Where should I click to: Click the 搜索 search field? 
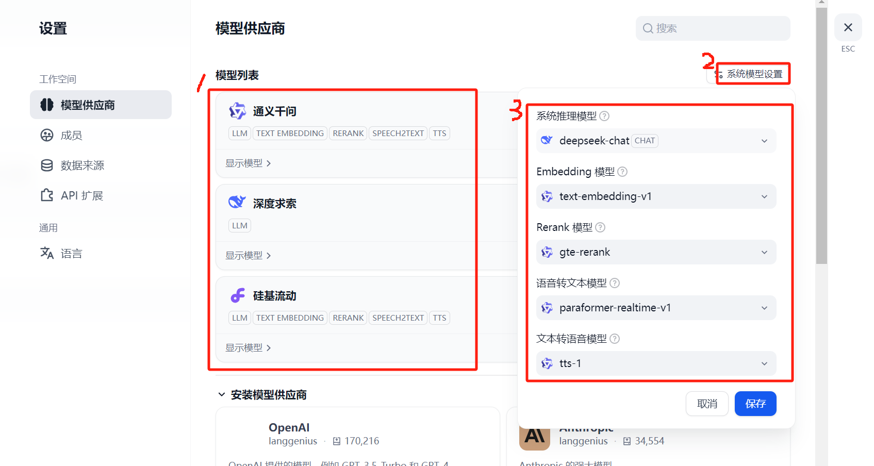(x=713, y=28)
